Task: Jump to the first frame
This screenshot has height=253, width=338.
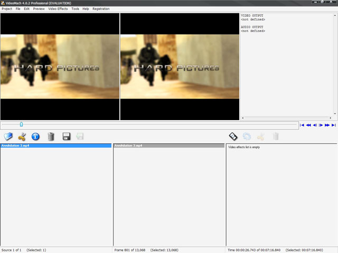Action: point(302,125)
